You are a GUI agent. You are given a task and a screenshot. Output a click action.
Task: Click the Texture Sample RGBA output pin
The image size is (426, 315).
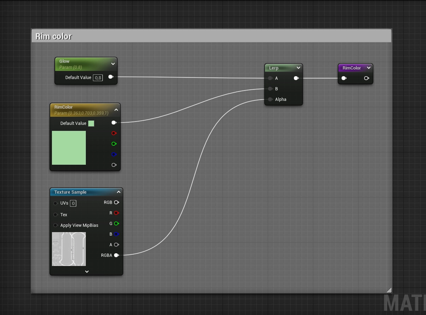[x=116, y=255]
